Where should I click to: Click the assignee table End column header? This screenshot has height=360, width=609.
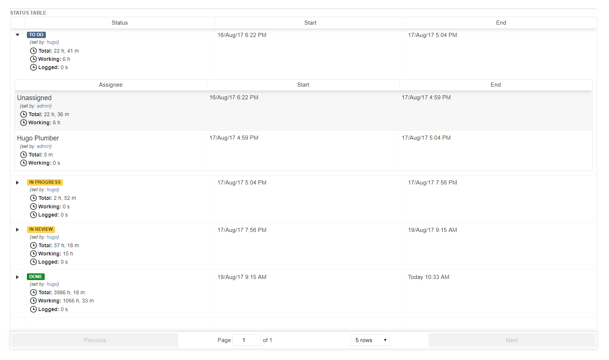[x=496, y=85]
